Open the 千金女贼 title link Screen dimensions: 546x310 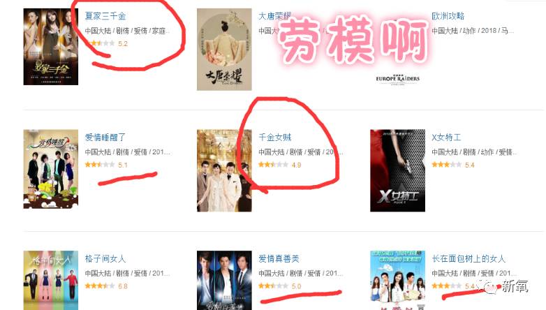(x=274, y=138)
